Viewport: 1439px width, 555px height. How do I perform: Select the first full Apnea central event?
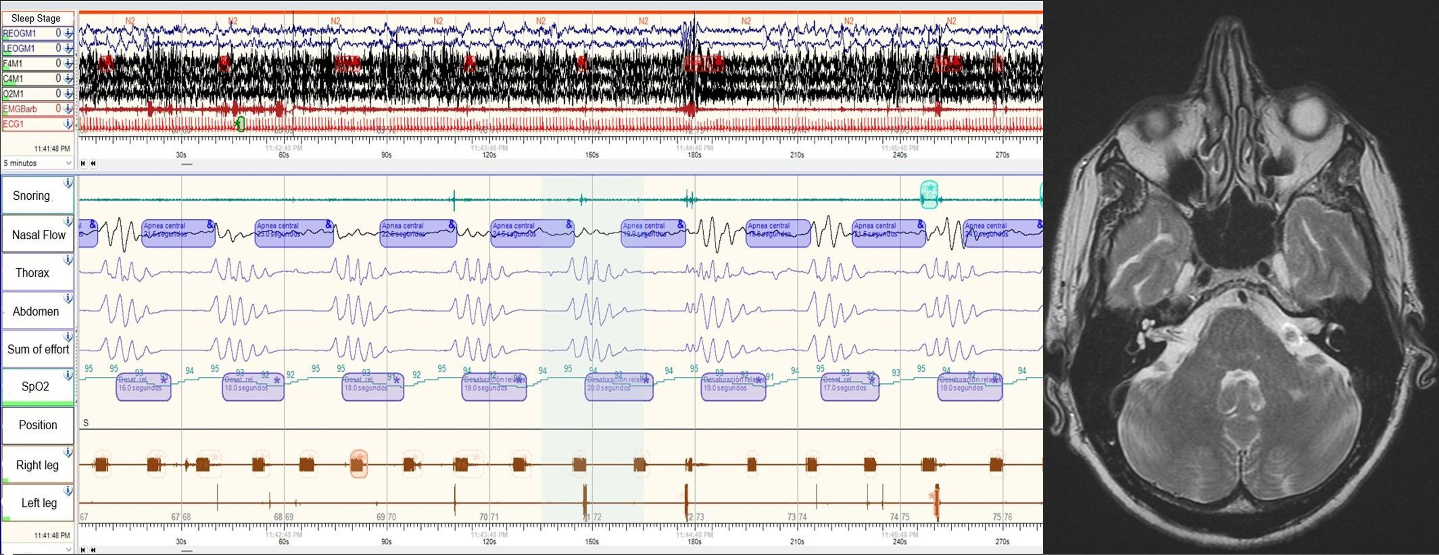178,233
